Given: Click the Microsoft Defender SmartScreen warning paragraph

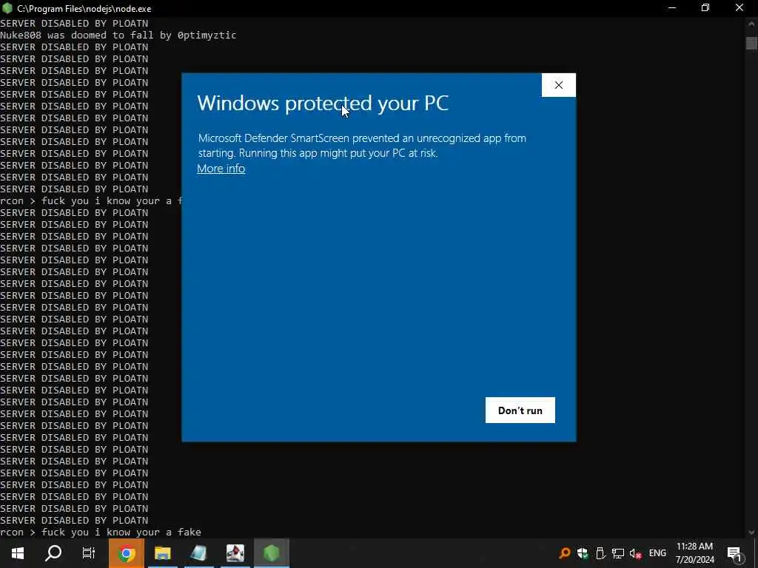Looking at the screenshot, I should point(362,146).
